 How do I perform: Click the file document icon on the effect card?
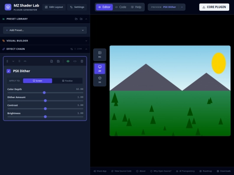coord(52,61)
